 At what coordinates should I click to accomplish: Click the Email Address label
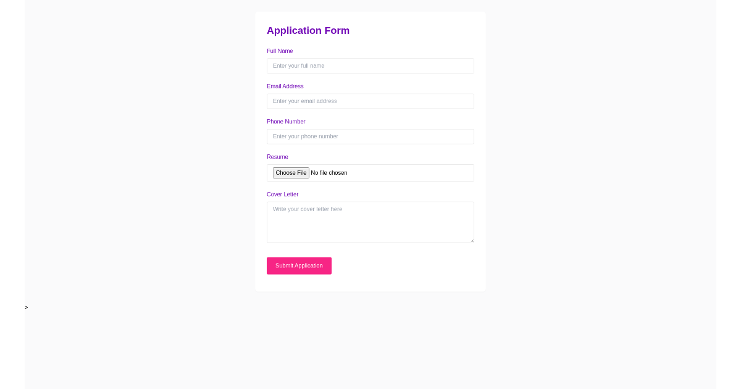click(x=285, y=86)
